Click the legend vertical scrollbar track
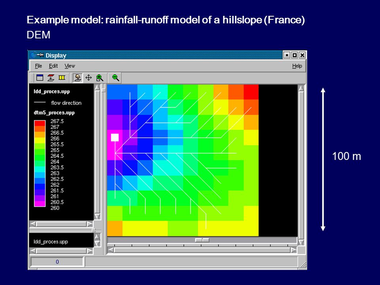Screen dimensions: 380x285 (97, 152)
